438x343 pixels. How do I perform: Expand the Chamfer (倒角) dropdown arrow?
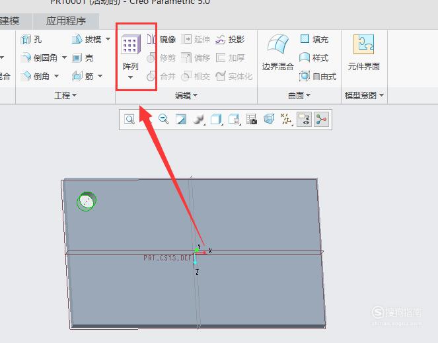point(56,76)
